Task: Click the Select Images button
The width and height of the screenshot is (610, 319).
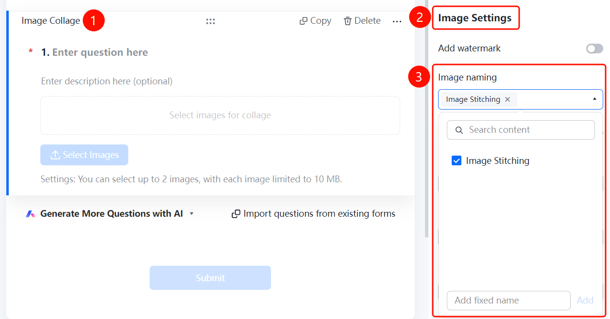Action: pos(85,155)
